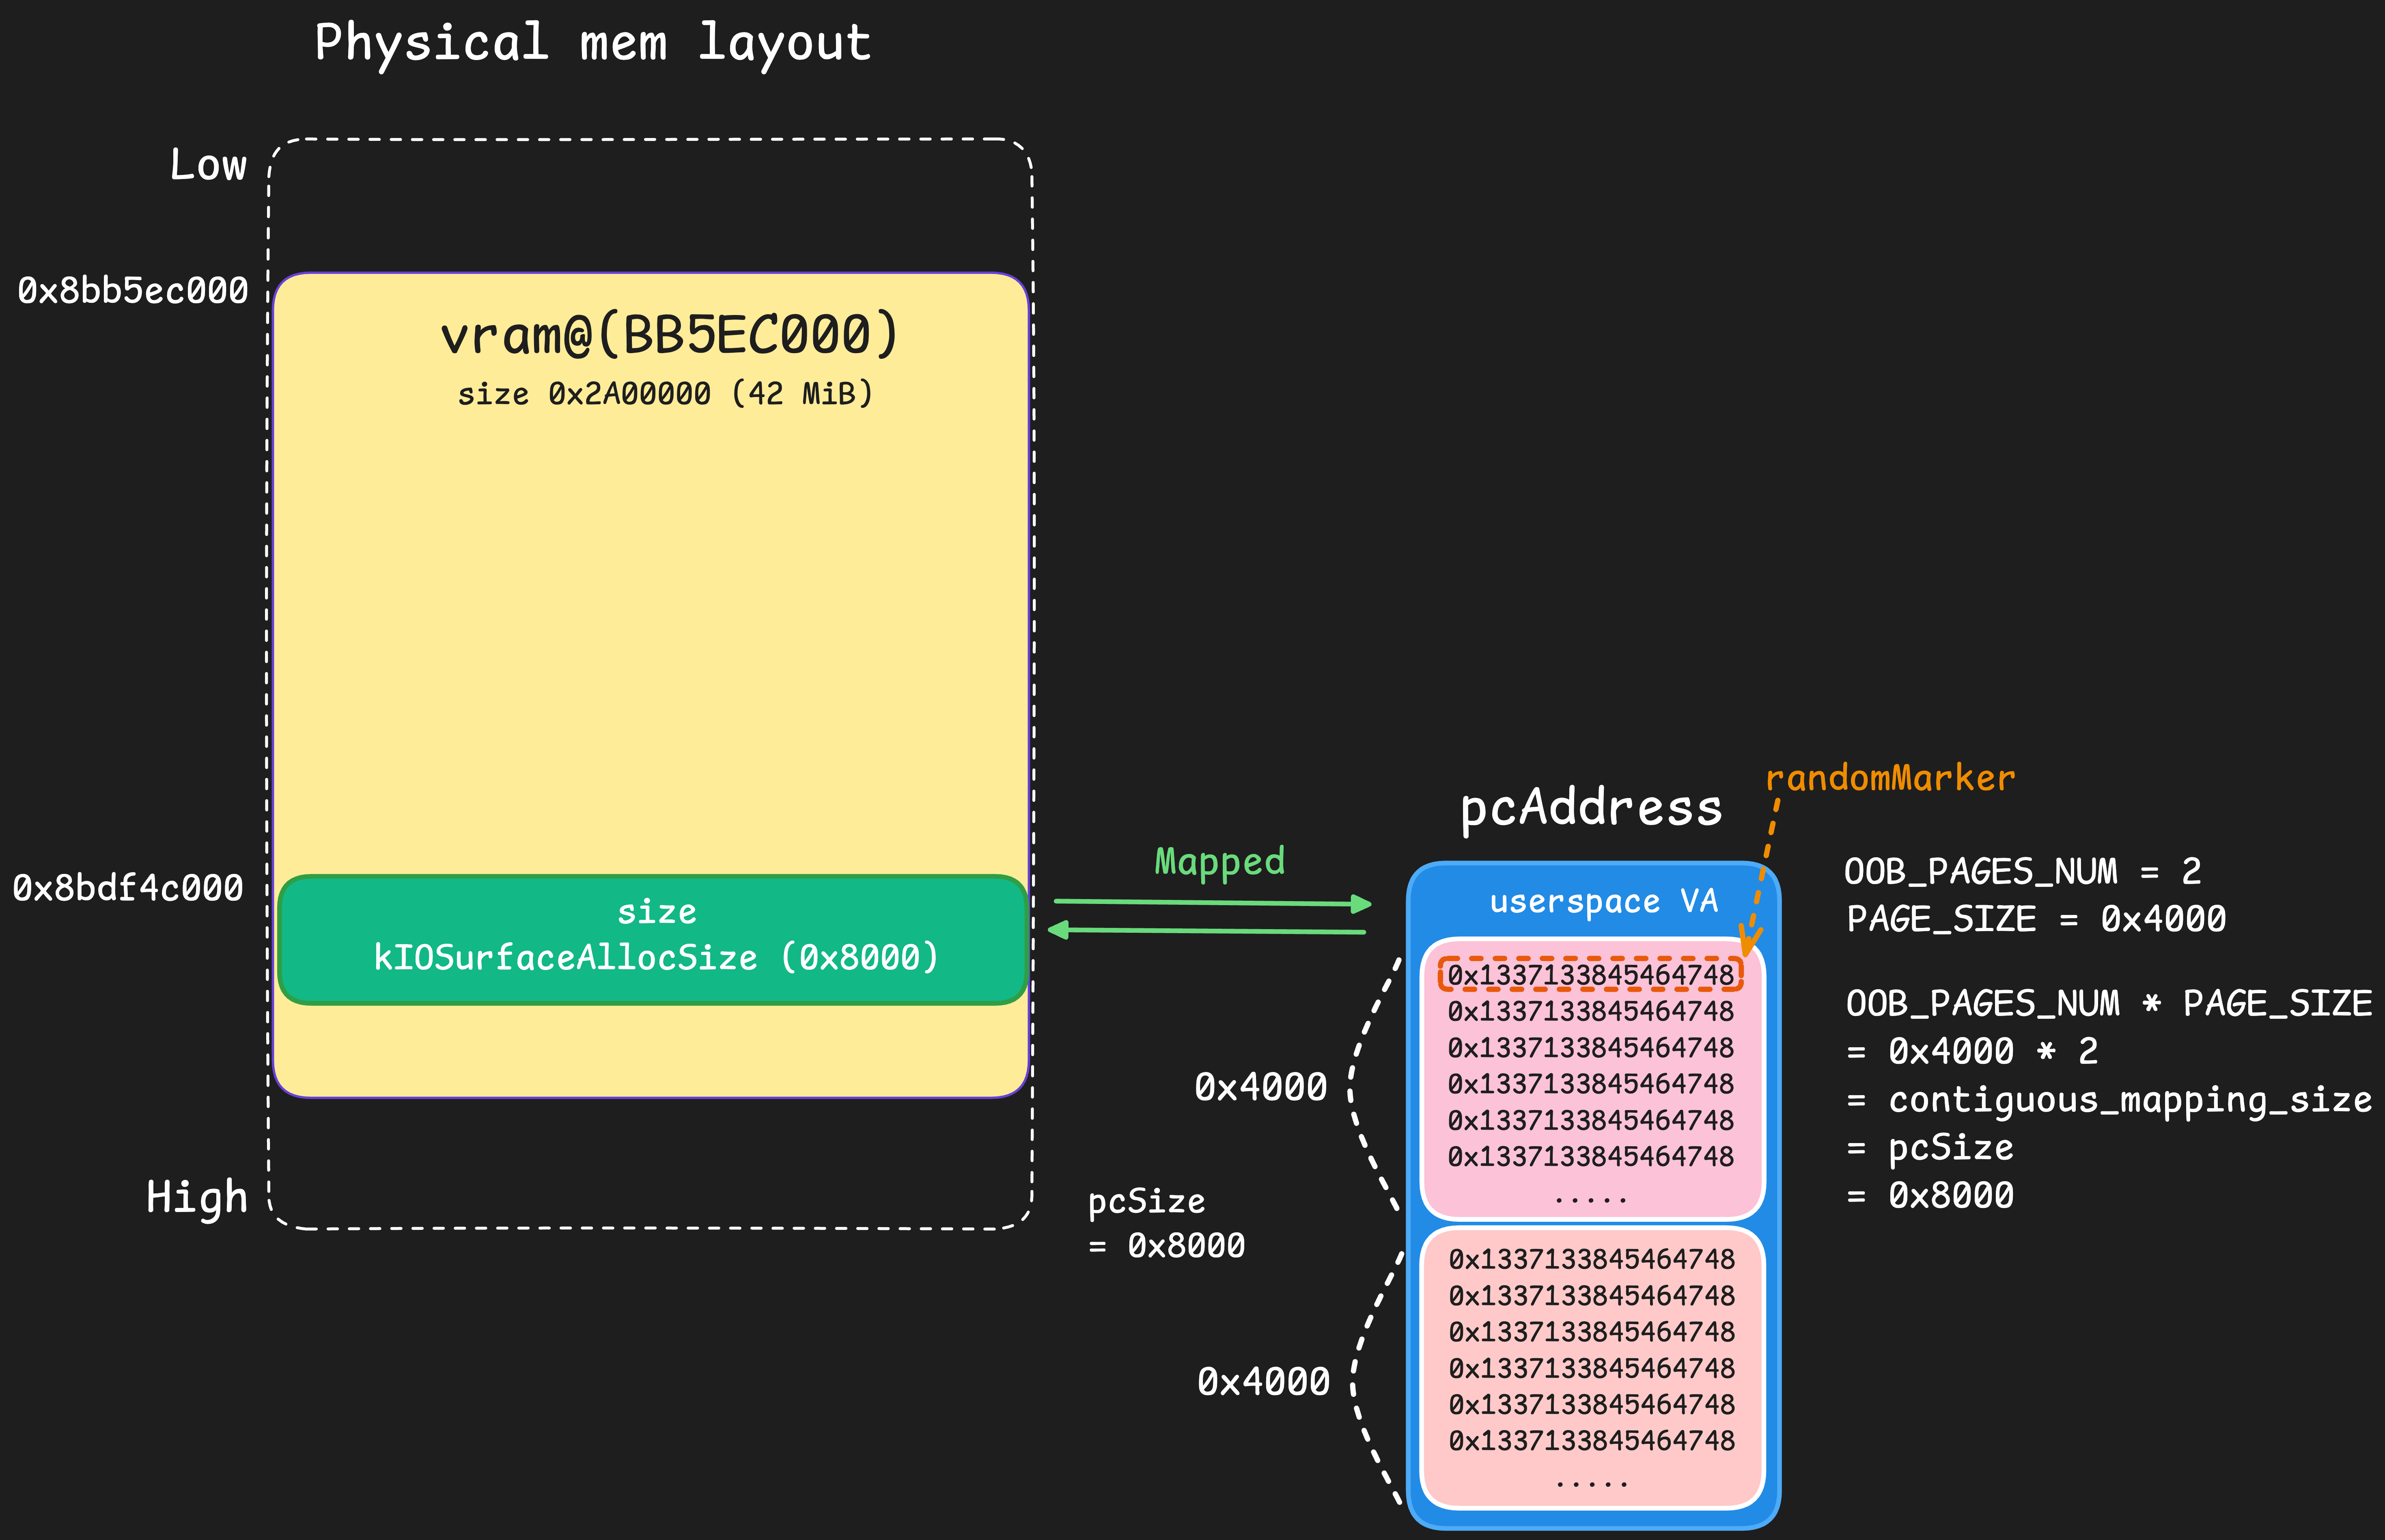Select the "vram@(BB5EC000)" heading
2385x1540 pixels.
(x=670, y=335)
